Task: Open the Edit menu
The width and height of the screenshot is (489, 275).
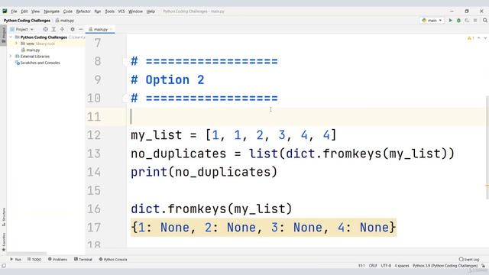Action: (24, 11)
